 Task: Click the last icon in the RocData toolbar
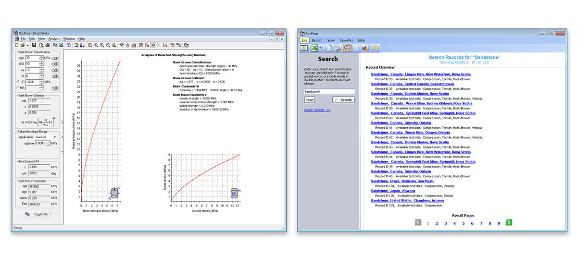coord(186,45)
